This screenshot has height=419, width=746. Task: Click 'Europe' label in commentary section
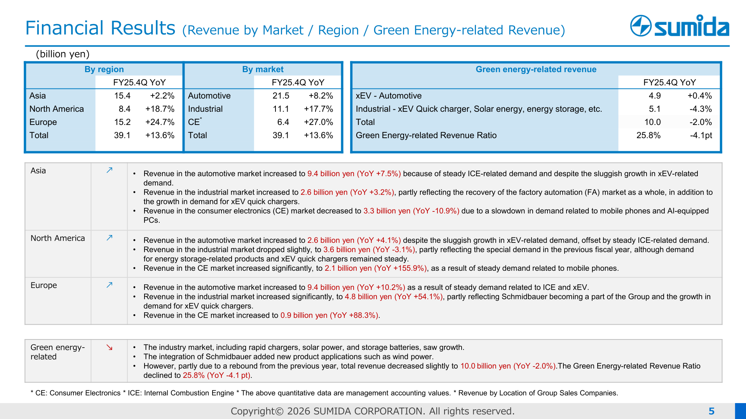44,286
